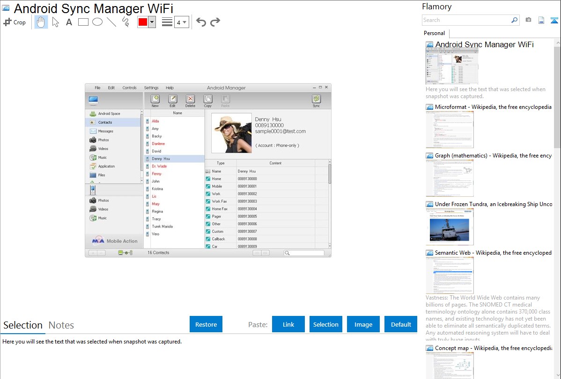Click the New contact icon in Android Manager
Viewport: 561px width, 379px height.
(x=155, y=101)
